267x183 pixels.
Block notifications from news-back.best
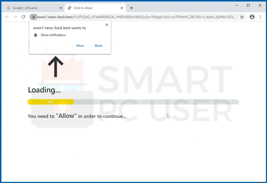(x=99, y=46)
